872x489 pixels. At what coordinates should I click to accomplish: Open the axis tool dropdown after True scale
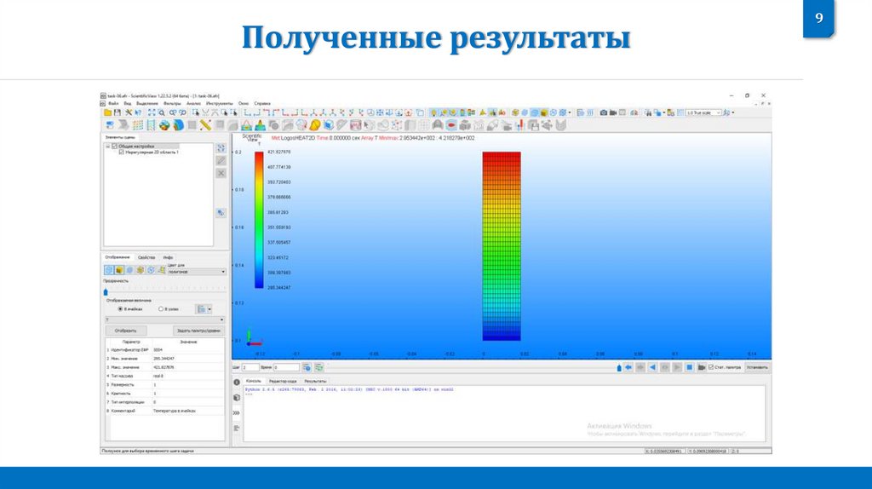tap(732, 112)
